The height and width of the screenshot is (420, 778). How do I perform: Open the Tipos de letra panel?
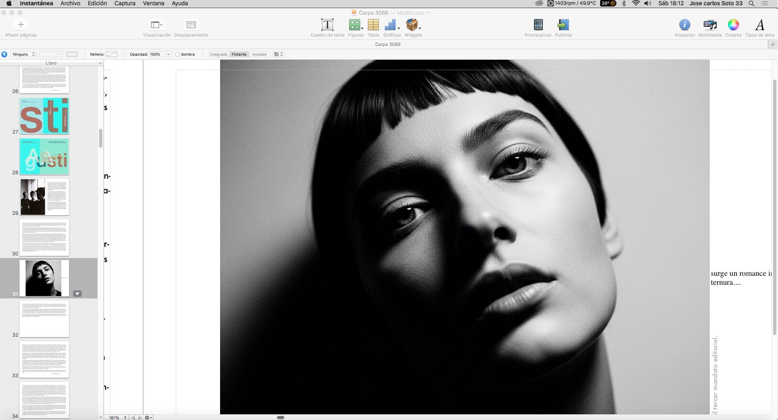click(x=760, y=25)
